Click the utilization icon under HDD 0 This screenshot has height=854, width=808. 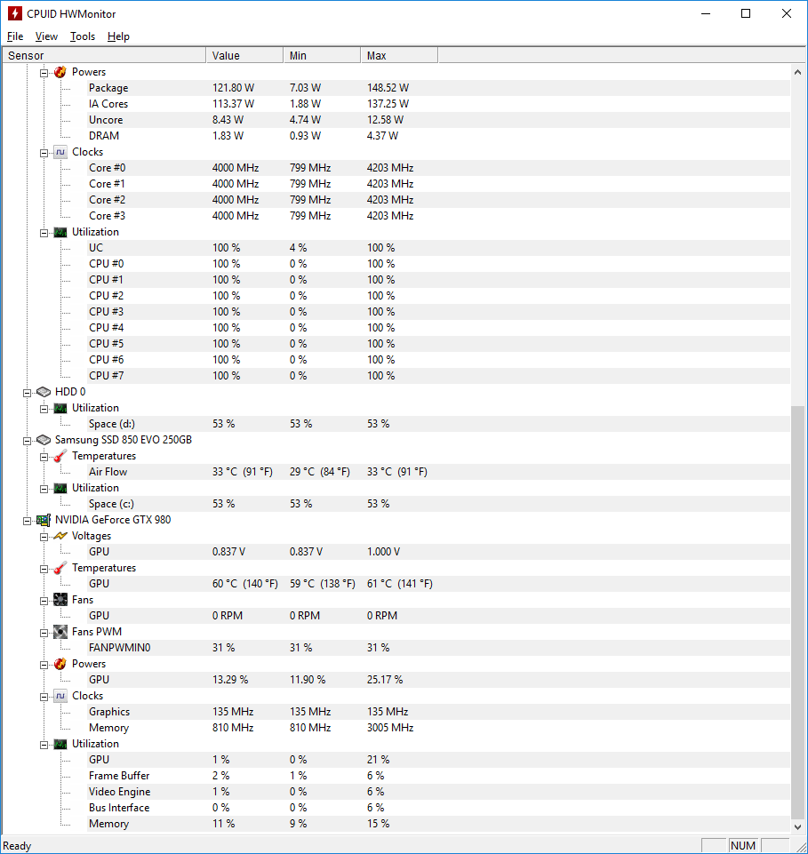coord(60,408)
